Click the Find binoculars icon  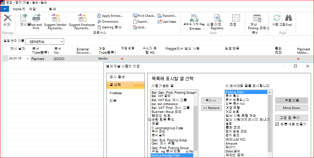click(289, 18)
